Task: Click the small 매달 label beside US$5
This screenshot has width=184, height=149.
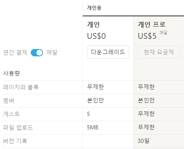Action: click(x=164, y=33)
